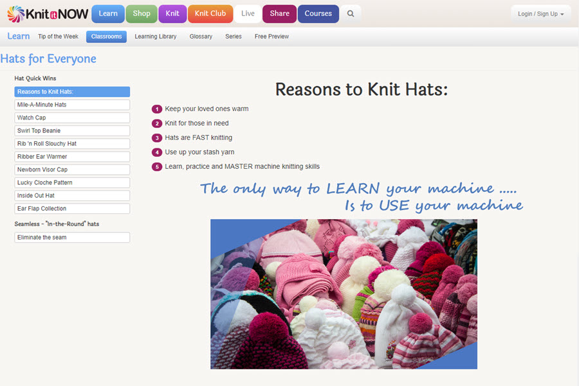Open the search magnifier icon

point(351,13)
